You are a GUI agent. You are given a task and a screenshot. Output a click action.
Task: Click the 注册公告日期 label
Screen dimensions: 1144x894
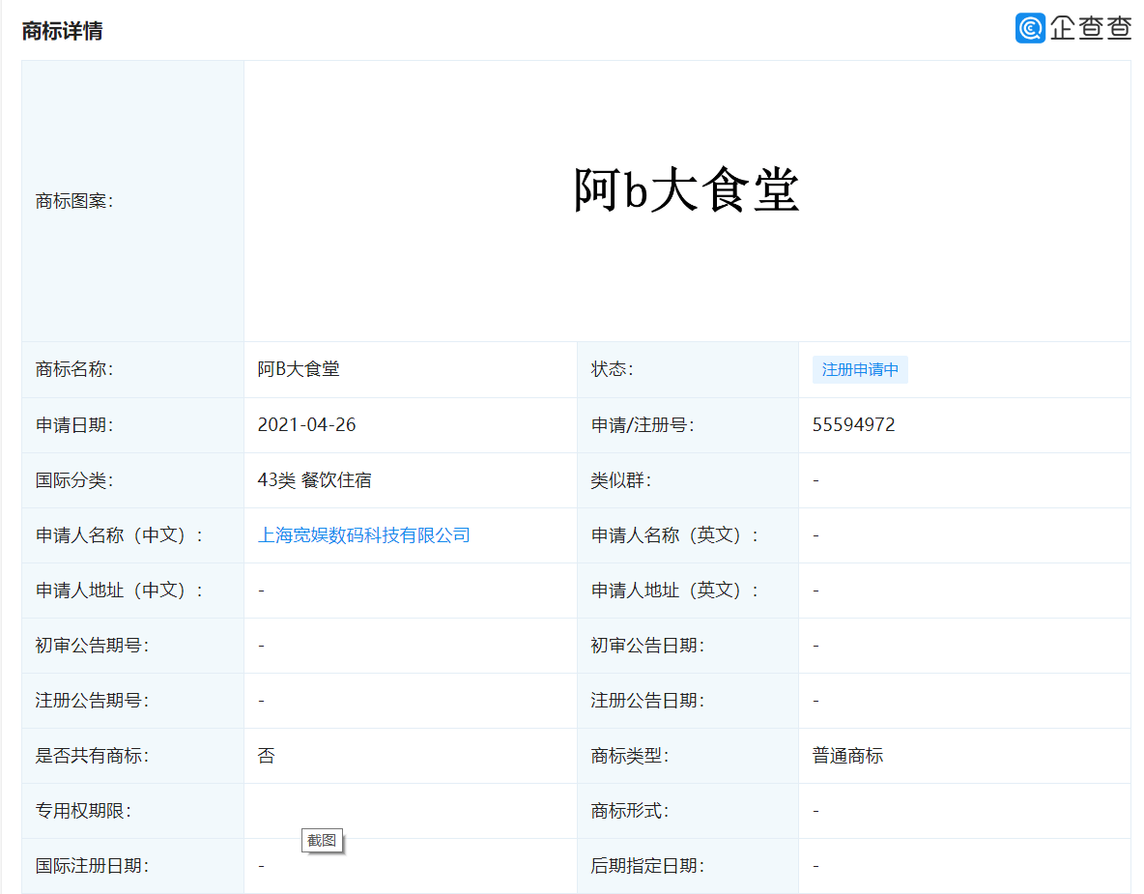click(x=648, y=701)
